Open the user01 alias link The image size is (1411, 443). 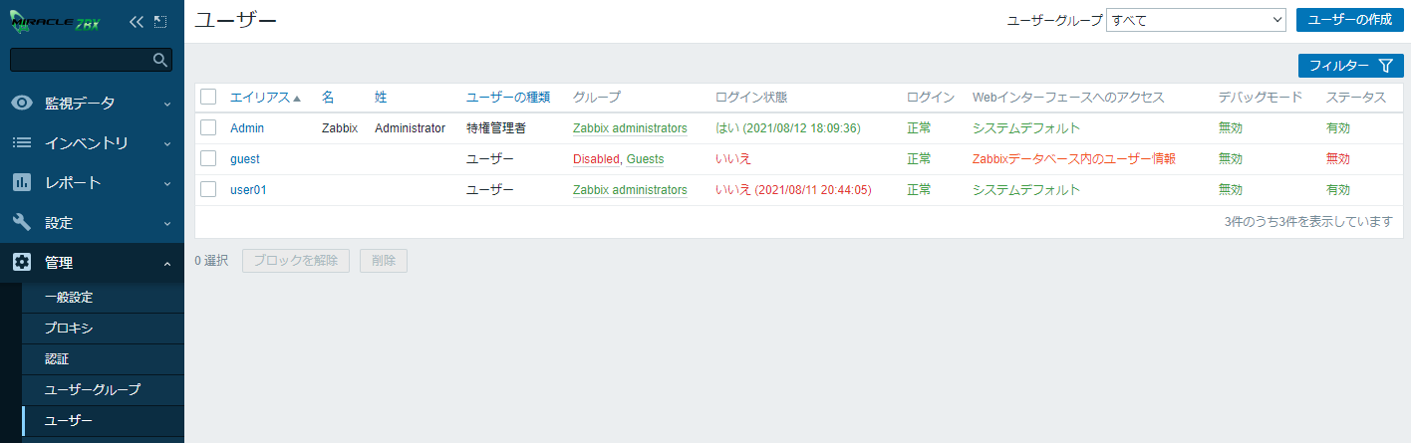tap(248, 189)
